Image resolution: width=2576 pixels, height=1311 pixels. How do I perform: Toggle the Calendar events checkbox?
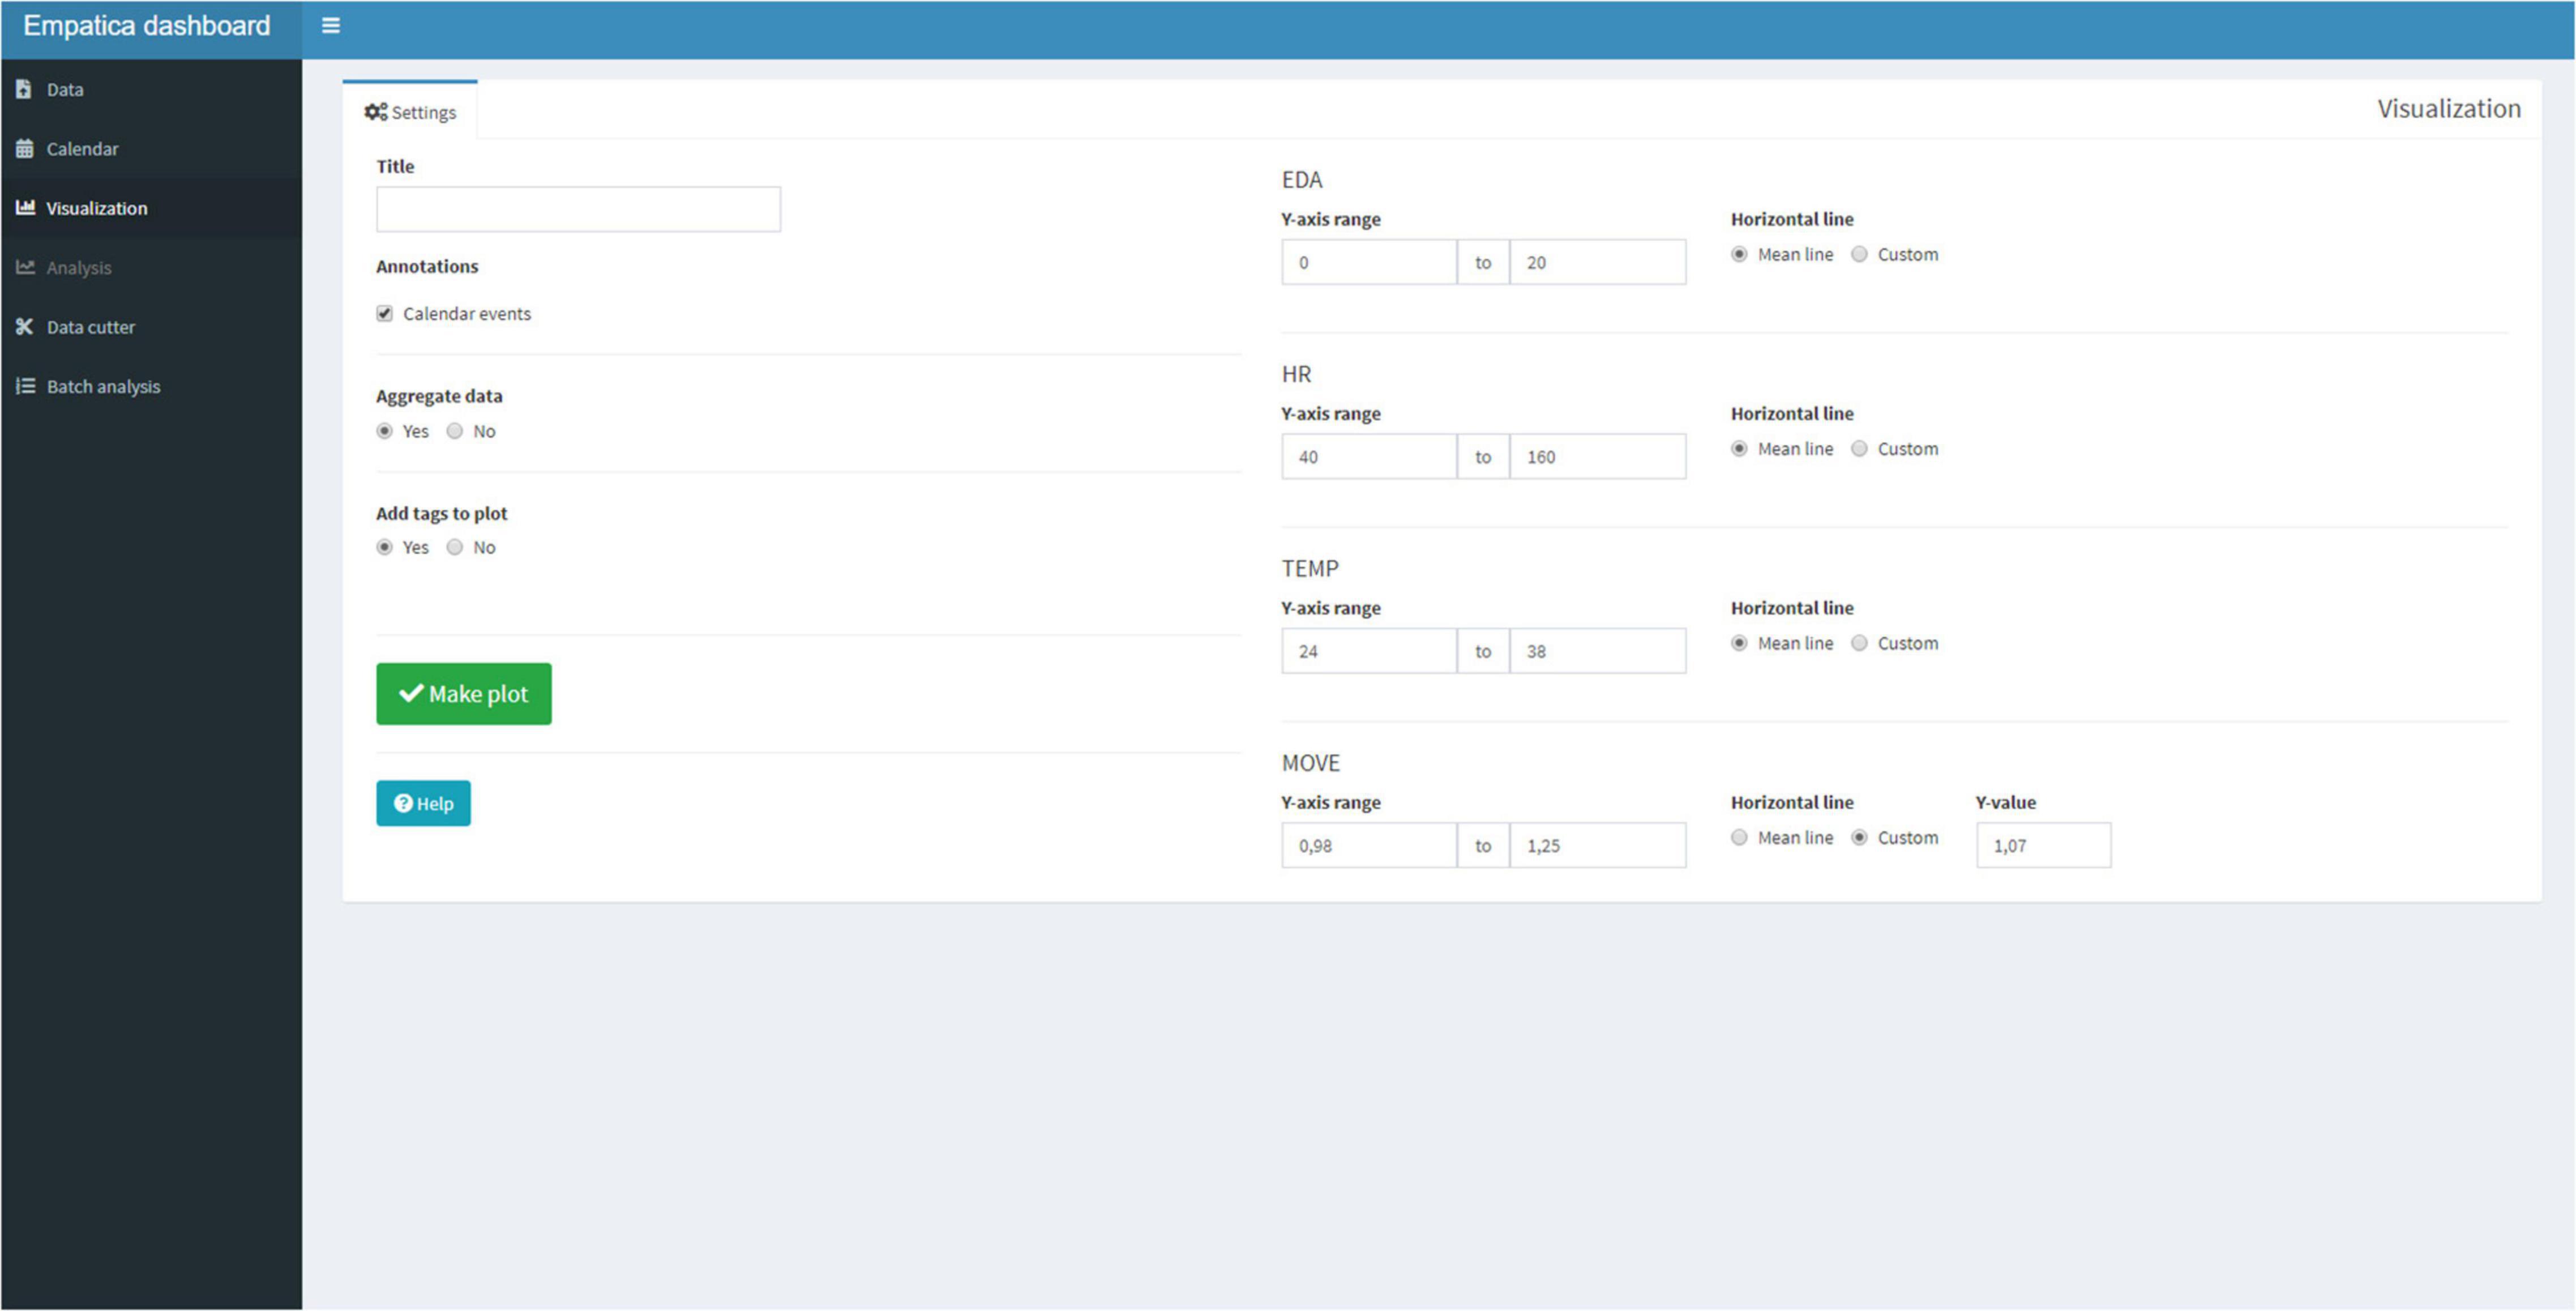[x=385, y=314]
